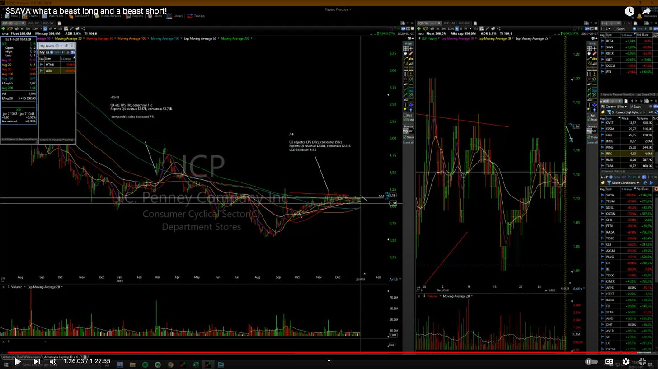Open Paper: Practice account dropdown
This screenshot has width=658, height=369.
point(338,9)
